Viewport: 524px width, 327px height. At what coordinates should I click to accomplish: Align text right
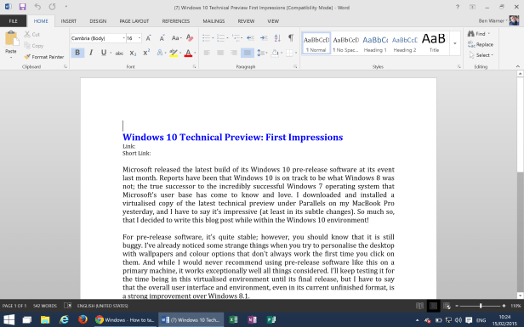coord(234,53)
